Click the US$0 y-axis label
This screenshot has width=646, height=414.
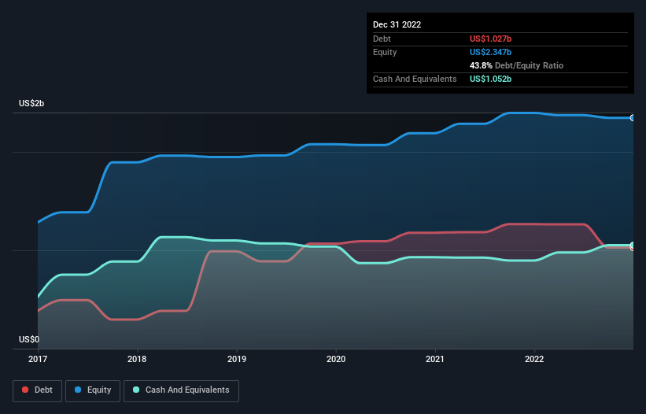tap(29, 339)
